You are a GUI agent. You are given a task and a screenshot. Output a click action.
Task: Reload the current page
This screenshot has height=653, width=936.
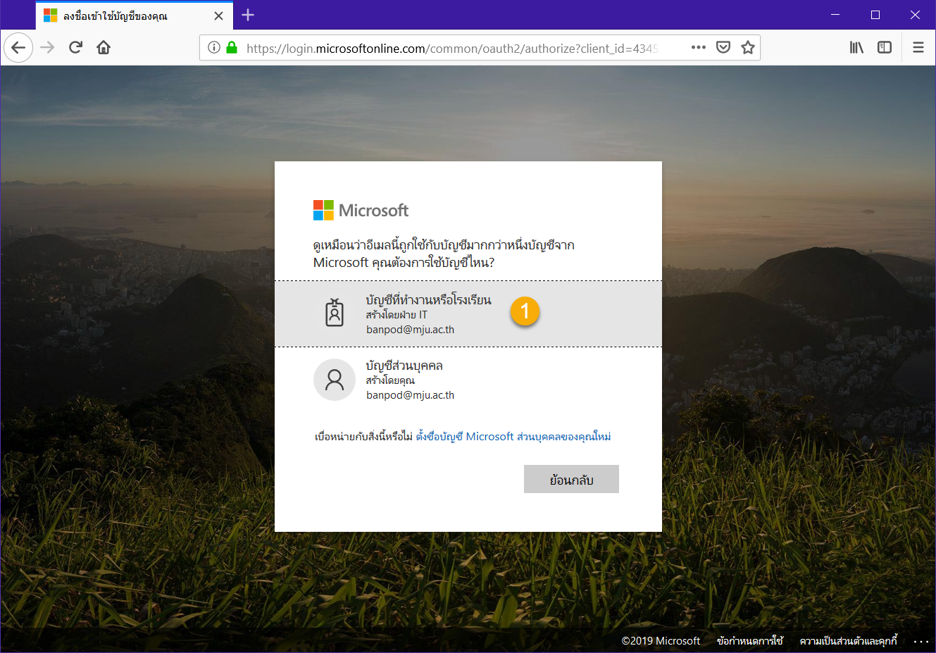[x=75, y=48]
